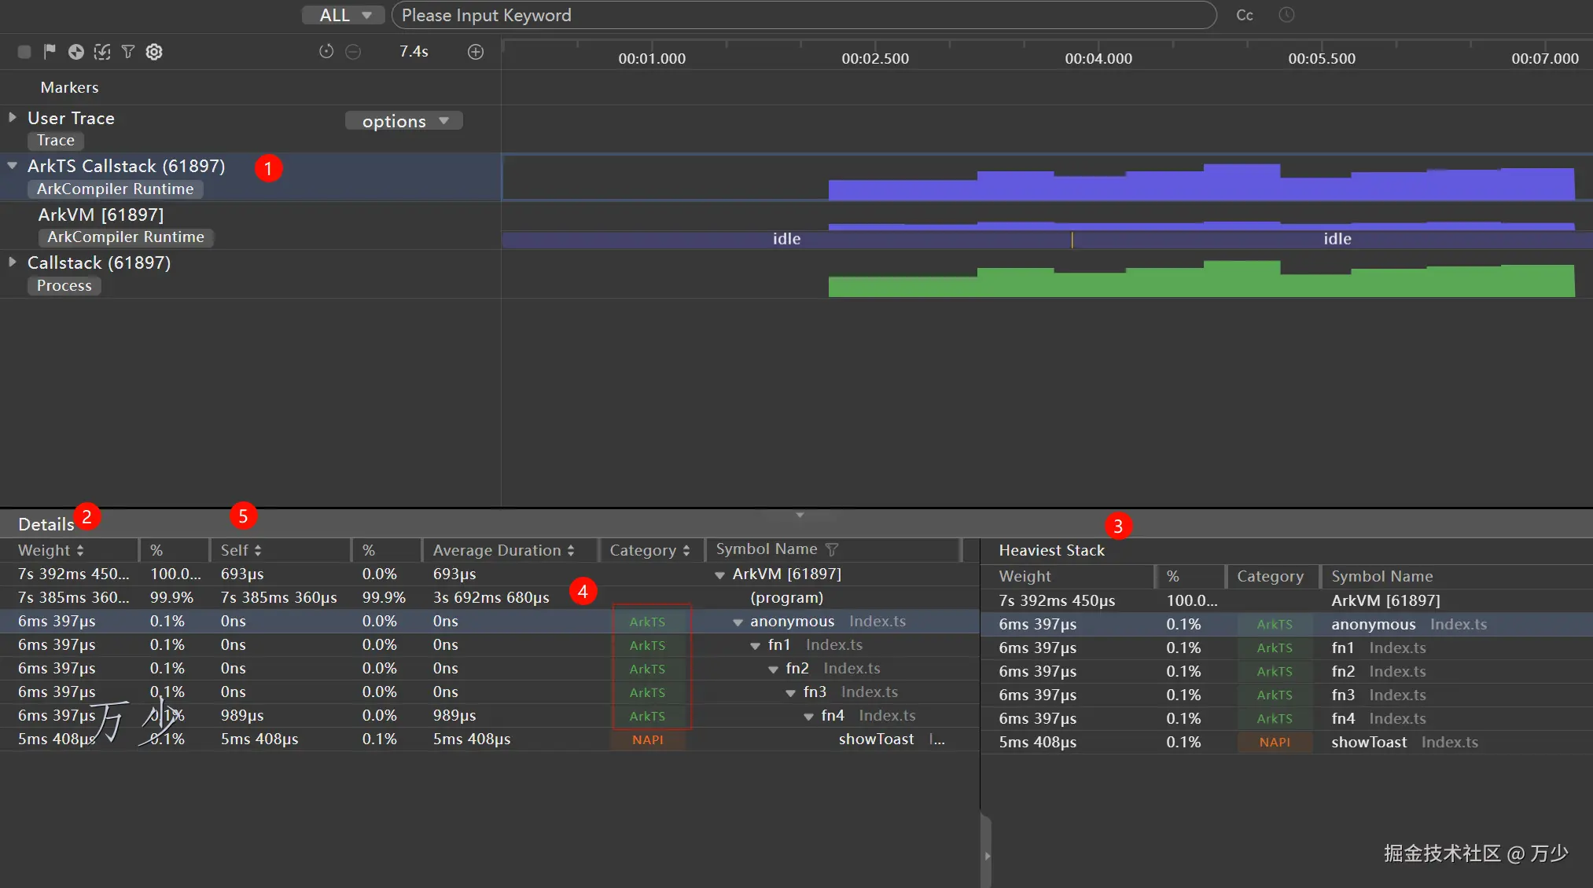This screenshot has width=1593, height=888.
Task: Collapse ArkTS Callstack (61897) track
Action: [x=13, y=166]
